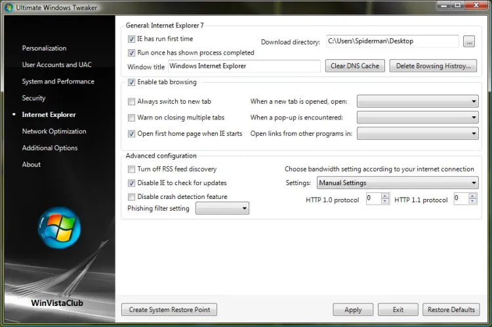The height and width of the screenshot is (327, 492).
Task: Go to Additional Options section
Action: (x=50, y=148)
